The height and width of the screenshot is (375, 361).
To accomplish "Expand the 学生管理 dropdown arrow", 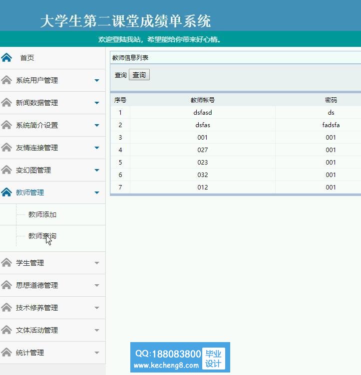I will pyautogui.click(x=97, y=263).
